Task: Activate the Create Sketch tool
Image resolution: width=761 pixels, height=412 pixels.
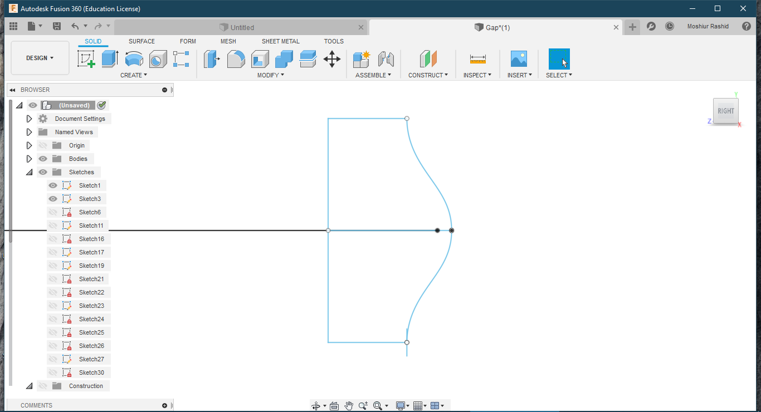Action: [86, 58]
